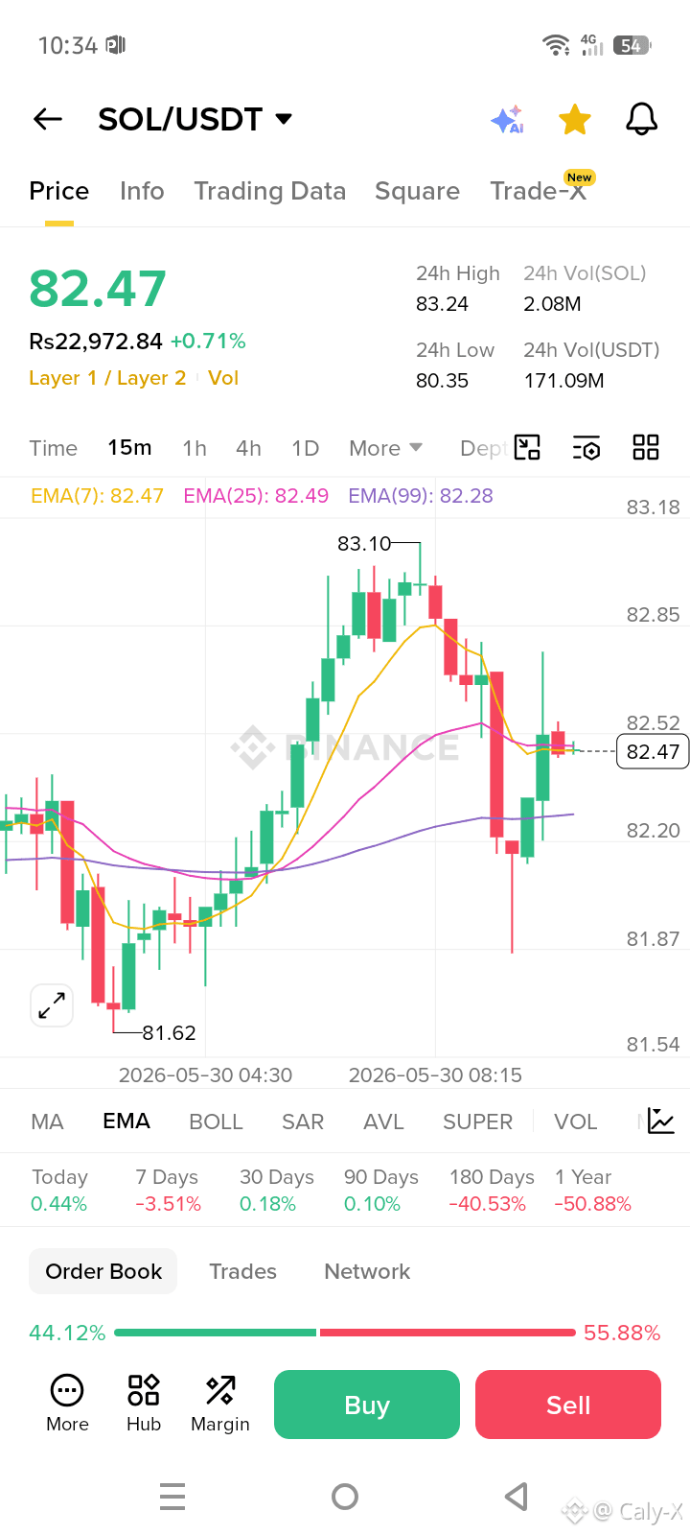Open the indicator chart settings icon
The width and height of the screenshot is (690, 1535).
(661, 1121)
